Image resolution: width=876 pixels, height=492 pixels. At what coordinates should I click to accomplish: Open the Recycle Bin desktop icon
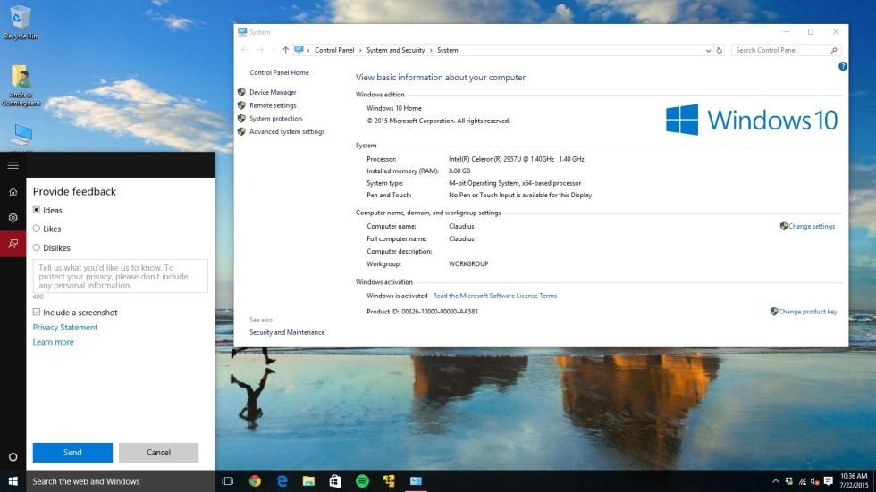click(x=21, y=22)
